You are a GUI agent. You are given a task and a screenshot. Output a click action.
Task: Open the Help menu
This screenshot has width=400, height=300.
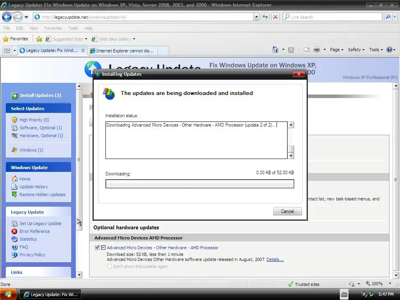[88, 28]
